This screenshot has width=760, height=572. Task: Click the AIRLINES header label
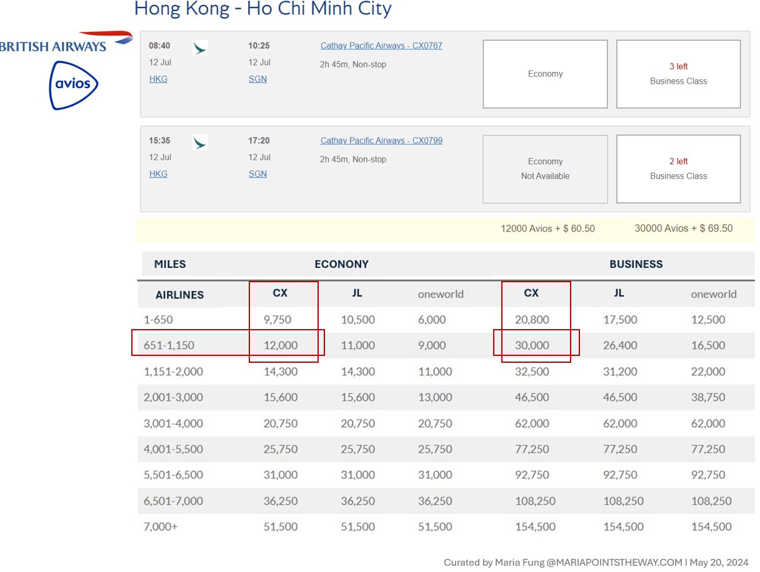180,295
